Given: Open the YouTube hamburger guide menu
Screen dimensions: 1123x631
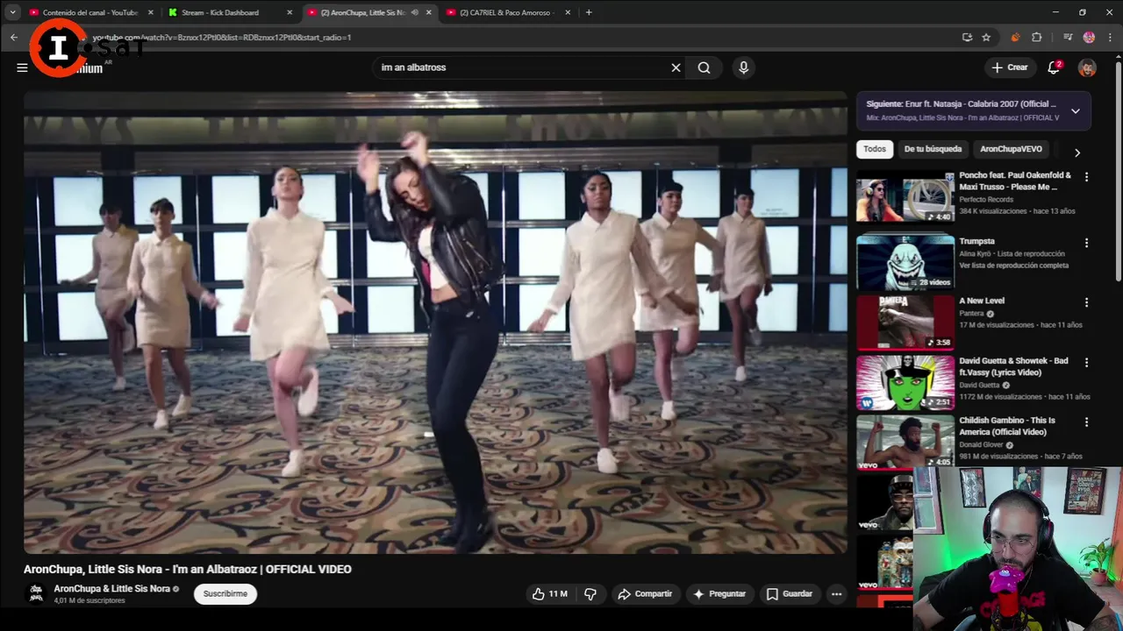Looking at the screenshot, I should (22, 67).
